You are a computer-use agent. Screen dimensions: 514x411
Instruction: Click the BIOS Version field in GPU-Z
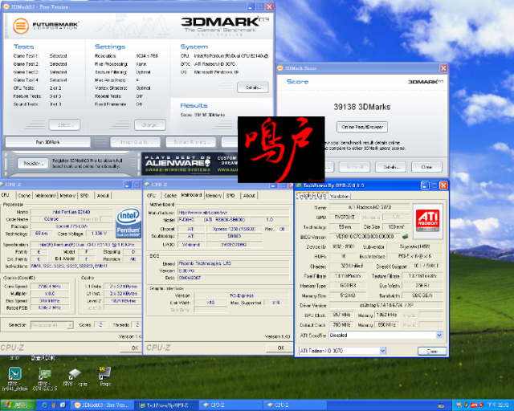coord(365,236)
